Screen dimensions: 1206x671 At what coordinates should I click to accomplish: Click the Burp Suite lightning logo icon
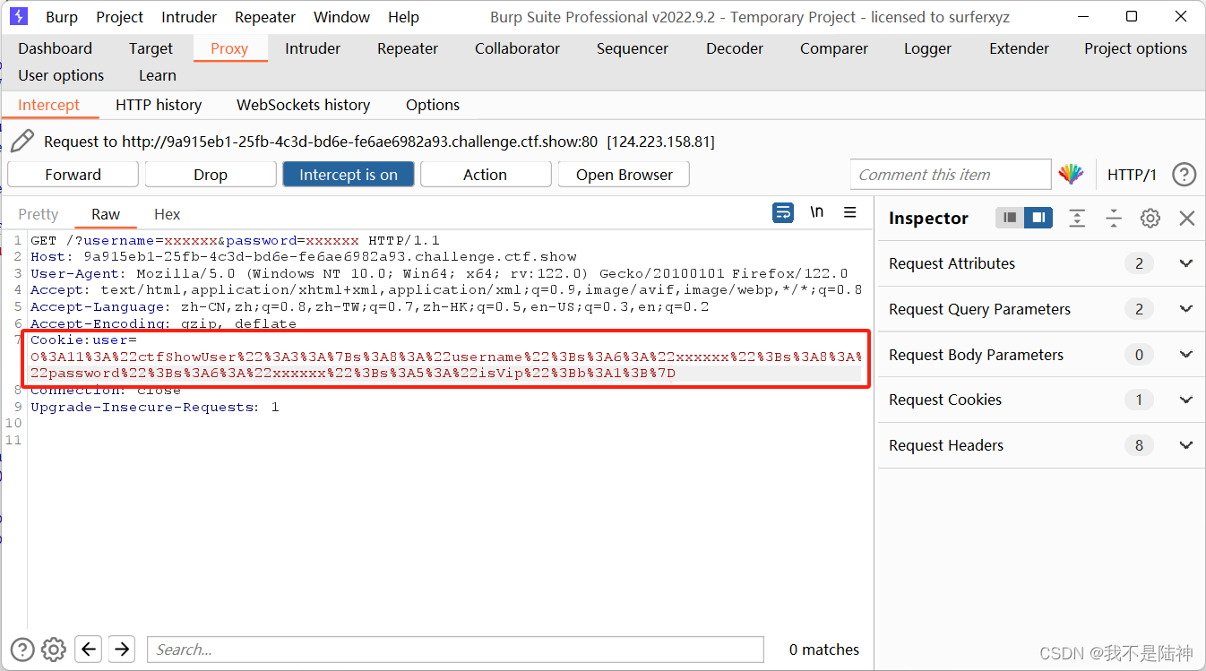[19, 16]
